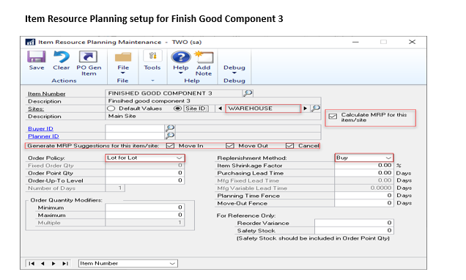Screen dimensions: 466x280
Task: Jump to first record navigation button
Action: (x=32, y=263)
